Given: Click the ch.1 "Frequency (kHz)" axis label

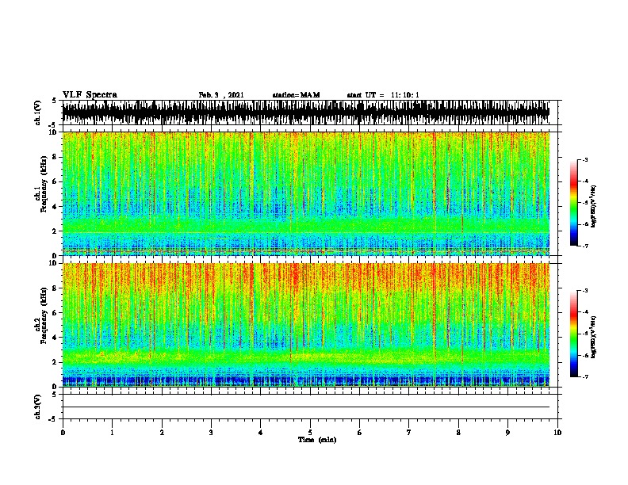Looking at the screenshot, I should click(44, 184).
